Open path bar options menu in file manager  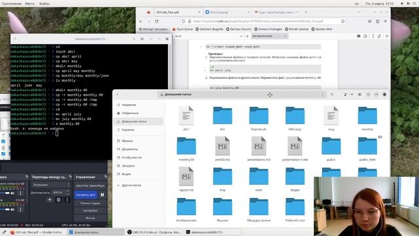click(x=323, y=94)
